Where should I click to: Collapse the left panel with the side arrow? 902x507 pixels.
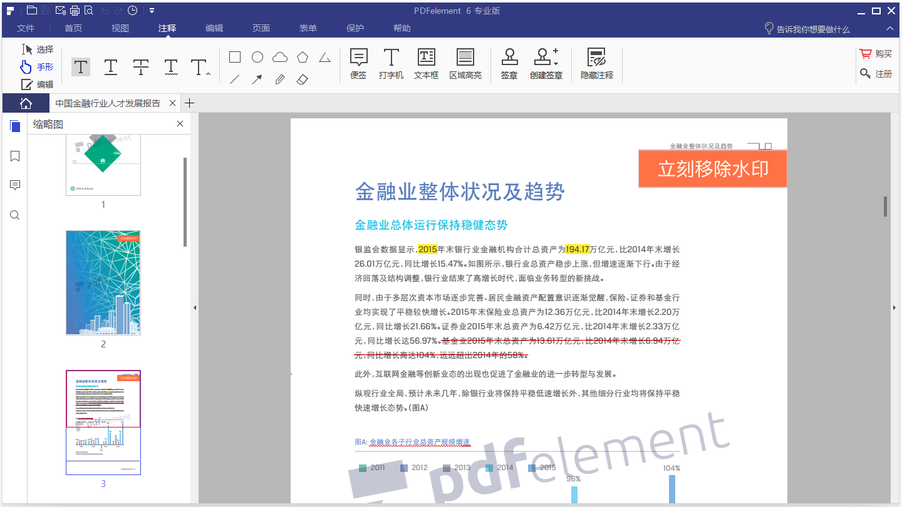195,307
